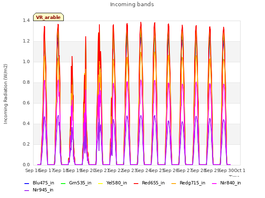Click the purple Nir945_in legend swatch
This screenshot has height=198, width=265.
click(x=26, y=191)
